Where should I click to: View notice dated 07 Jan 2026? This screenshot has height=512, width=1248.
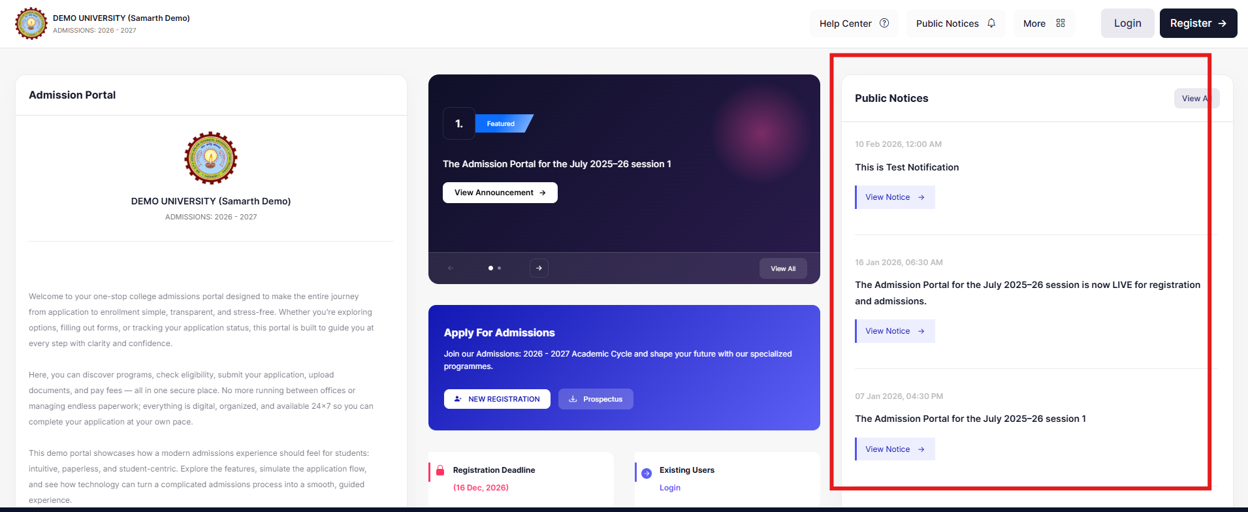tap(895, 449)
